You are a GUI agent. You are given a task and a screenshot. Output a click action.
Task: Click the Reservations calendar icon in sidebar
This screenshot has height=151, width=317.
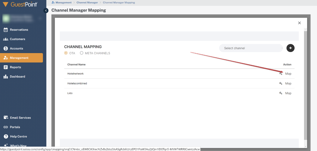pos(6,30)
